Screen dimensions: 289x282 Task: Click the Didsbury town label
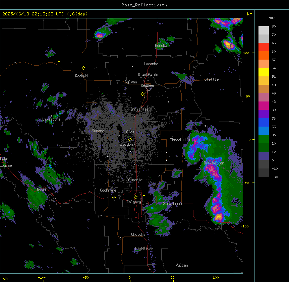[128, 144]
